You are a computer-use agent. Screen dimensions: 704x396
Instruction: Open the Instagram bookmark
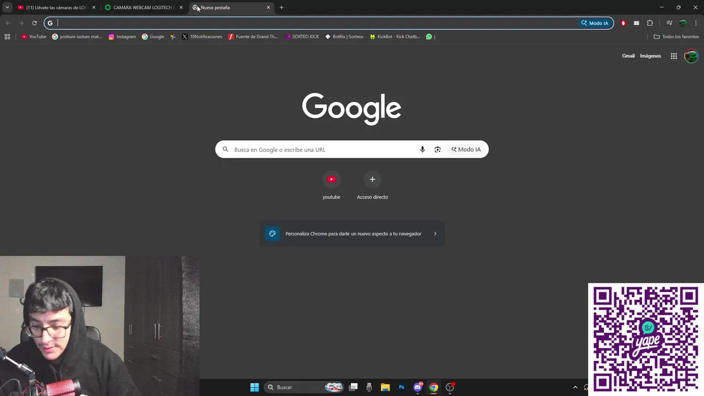(122, 37)
